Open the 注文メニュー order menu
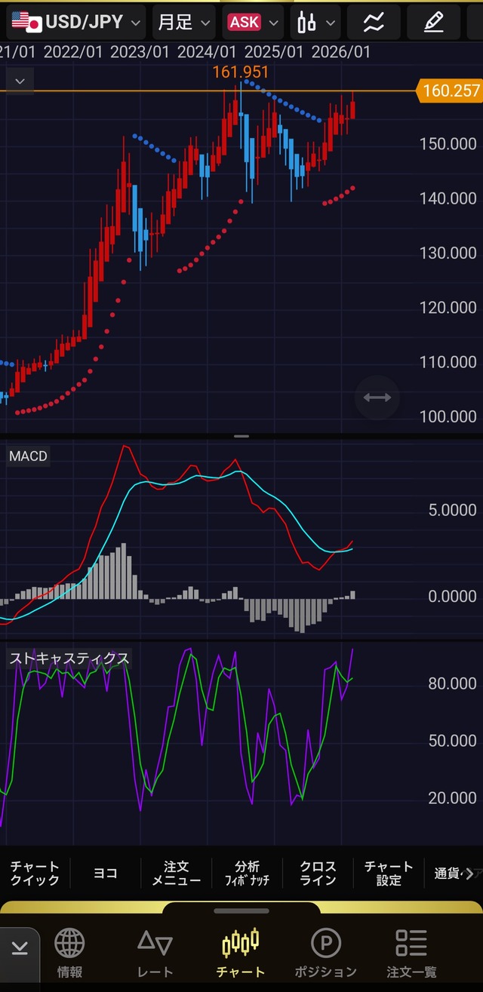This screenshot has width=483, height=992. [176, 874]
